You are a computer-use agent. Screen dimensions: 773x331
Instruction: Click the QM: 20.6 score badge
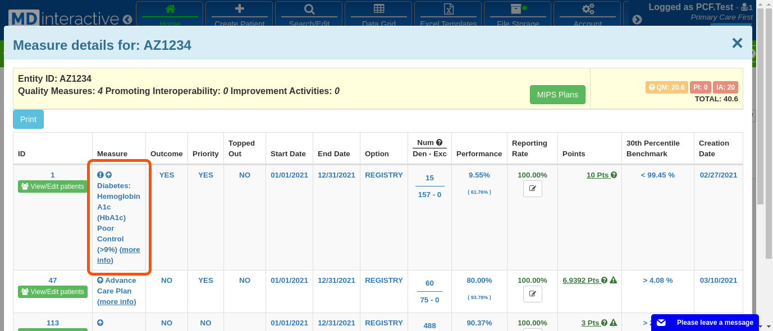coord(666,87)
